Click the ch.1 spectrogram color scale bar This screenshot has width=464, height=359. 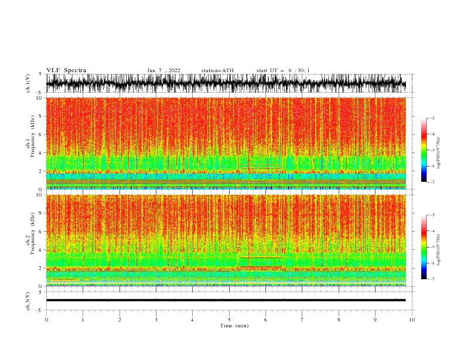tap(424, 150)
